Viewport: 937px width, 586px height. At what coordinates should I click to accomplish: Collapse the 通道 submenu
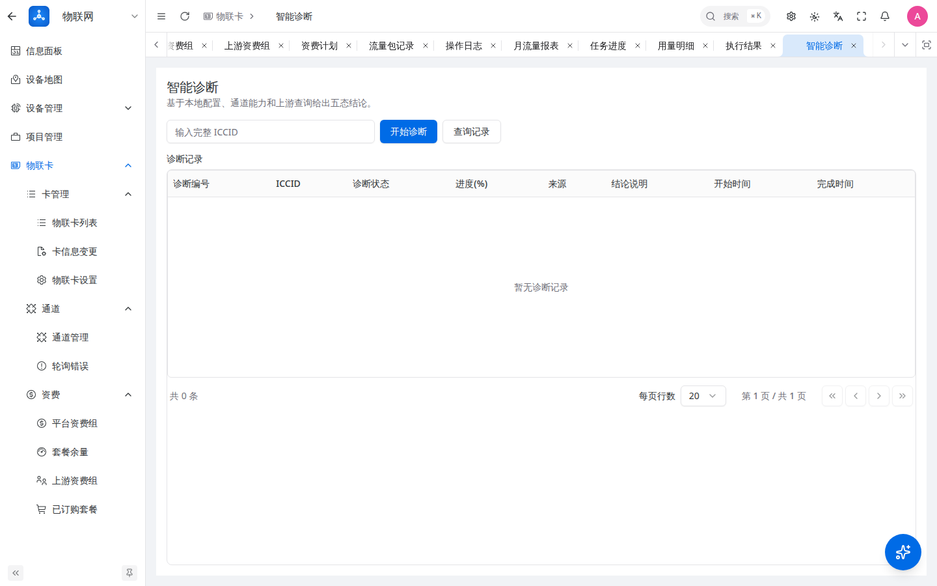[x=72, y=309]
